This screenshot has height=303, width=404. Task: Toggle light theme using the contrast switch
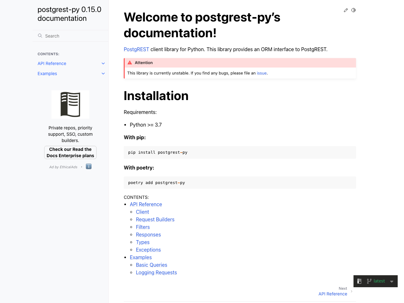click(353, 10)
